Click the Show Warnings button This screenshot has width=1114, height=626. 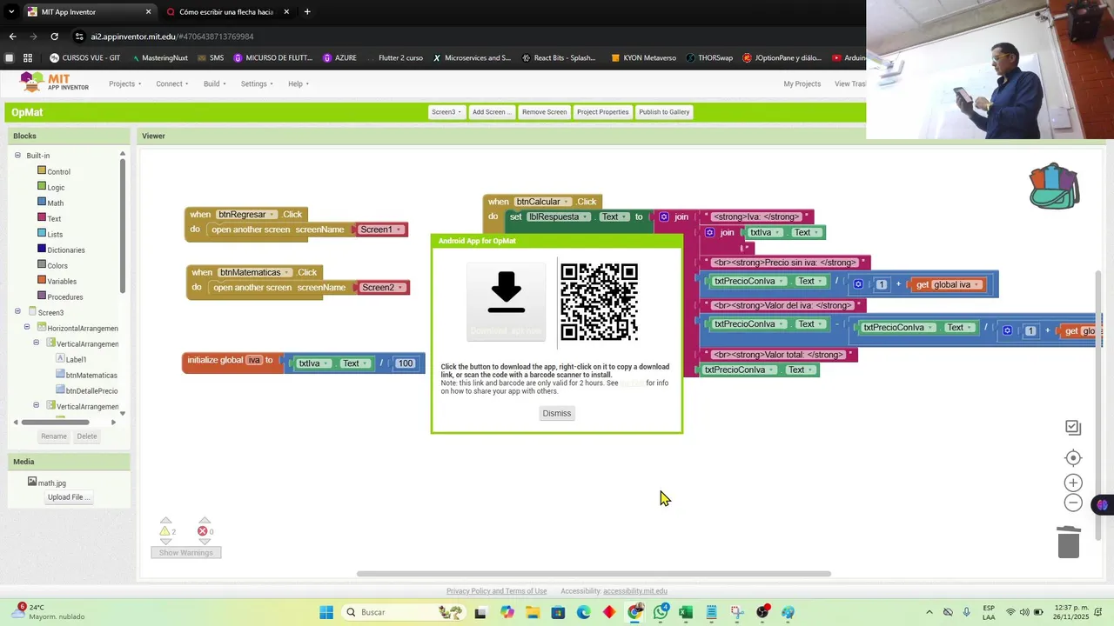coord(185,552)
